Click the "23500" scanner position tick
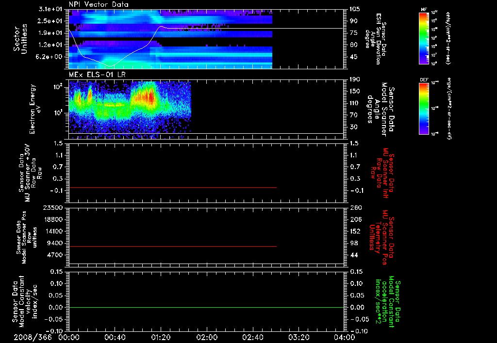The image size is (497, 343). [x=52, y=207]
